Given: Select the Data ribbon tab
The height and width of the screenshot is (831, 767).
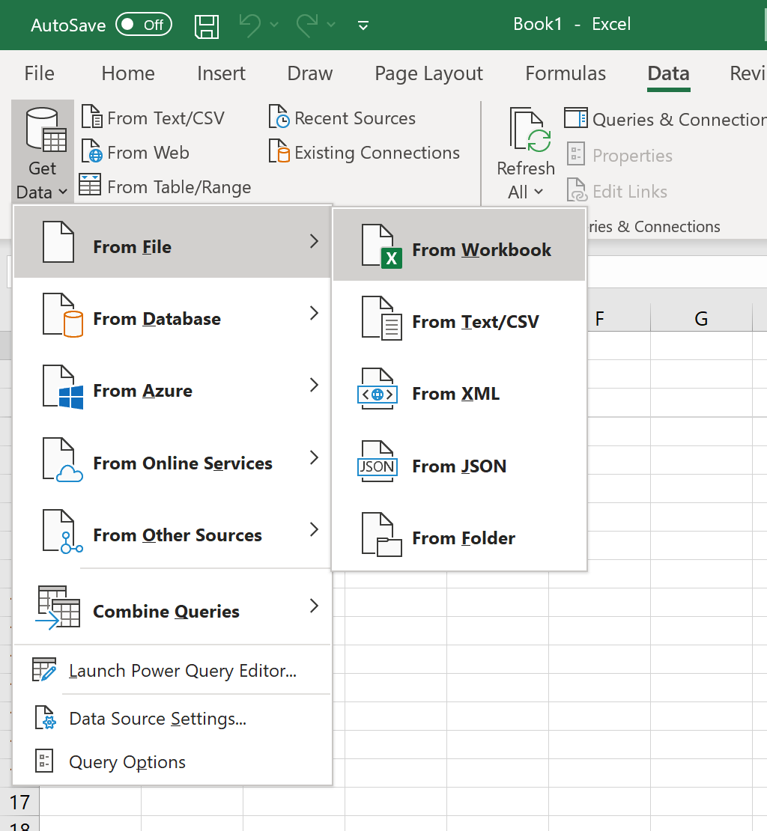Looking at the screenshot, I should click(x=668, y=73).
